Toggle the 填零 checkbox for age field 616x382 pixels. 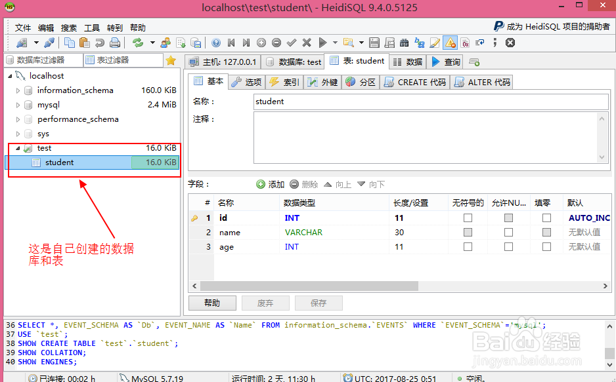546,246
